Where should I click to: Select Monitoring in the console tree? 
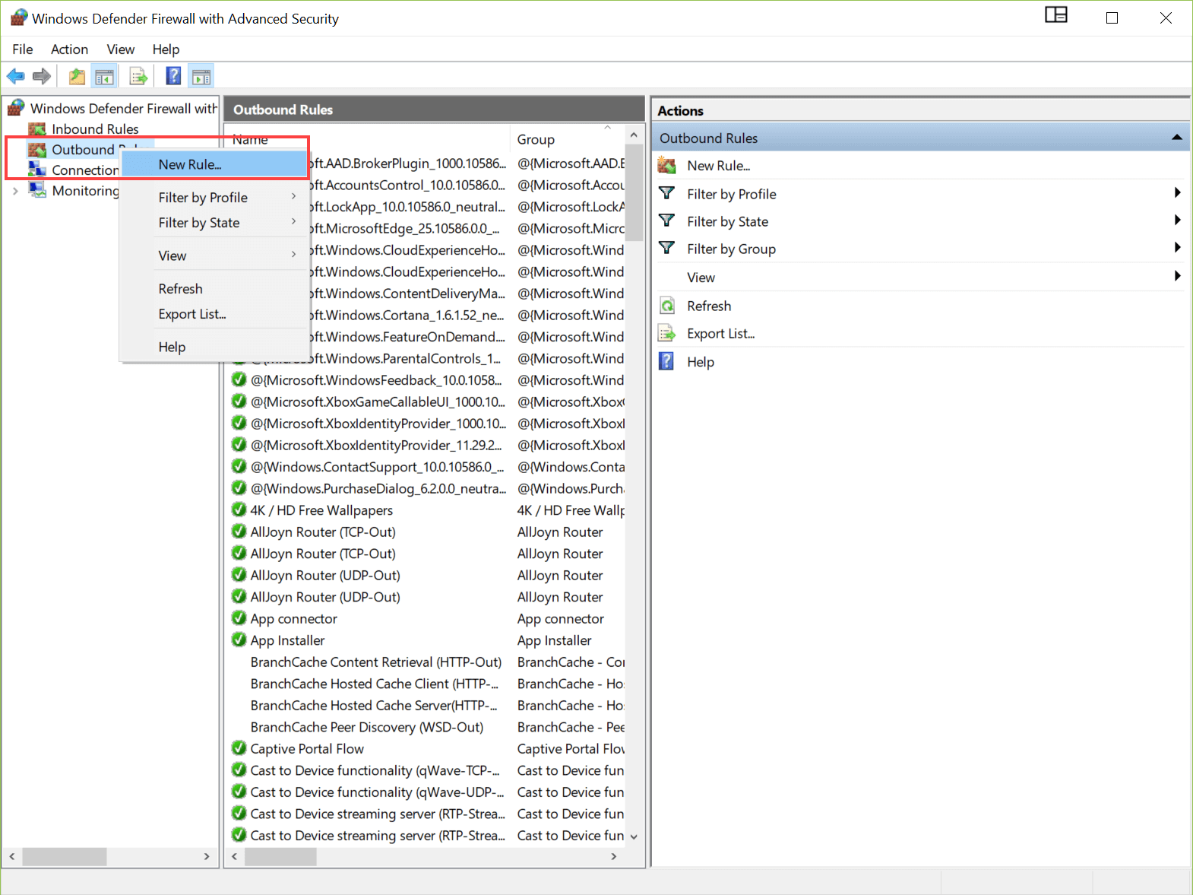coord(85,191)
